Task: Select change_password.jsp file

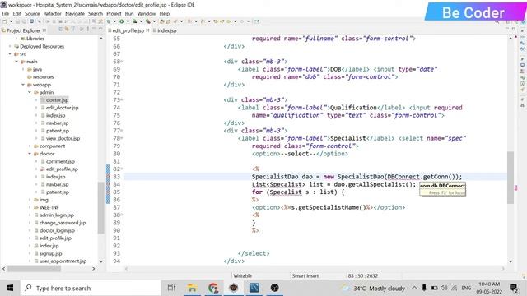Action: [63, 223]
